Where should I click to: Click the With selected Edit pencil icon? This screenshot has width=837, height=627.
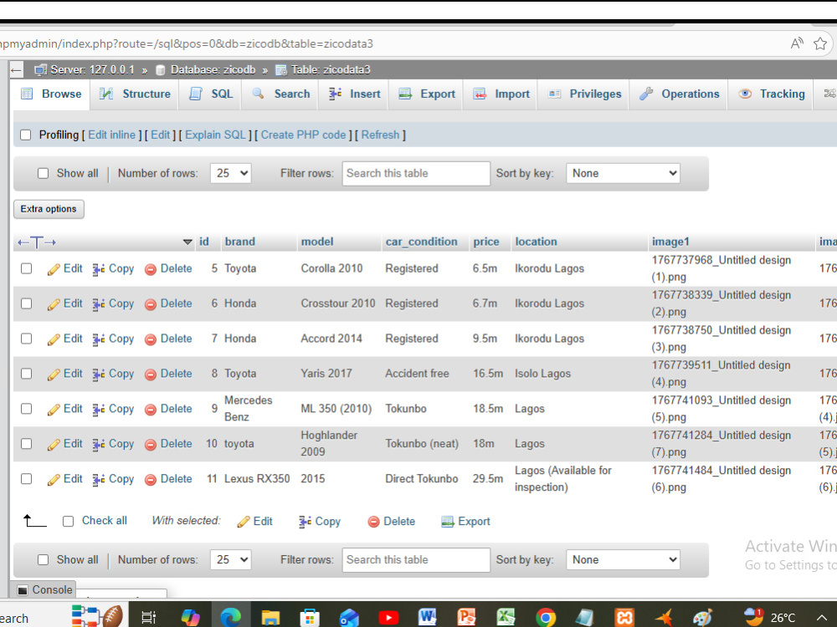tap(244, 522)
